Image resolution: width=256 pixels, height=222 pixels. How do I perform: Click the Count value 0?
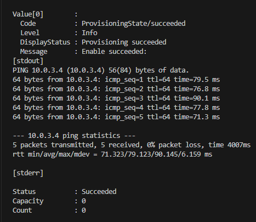click(x=84, y=210)
